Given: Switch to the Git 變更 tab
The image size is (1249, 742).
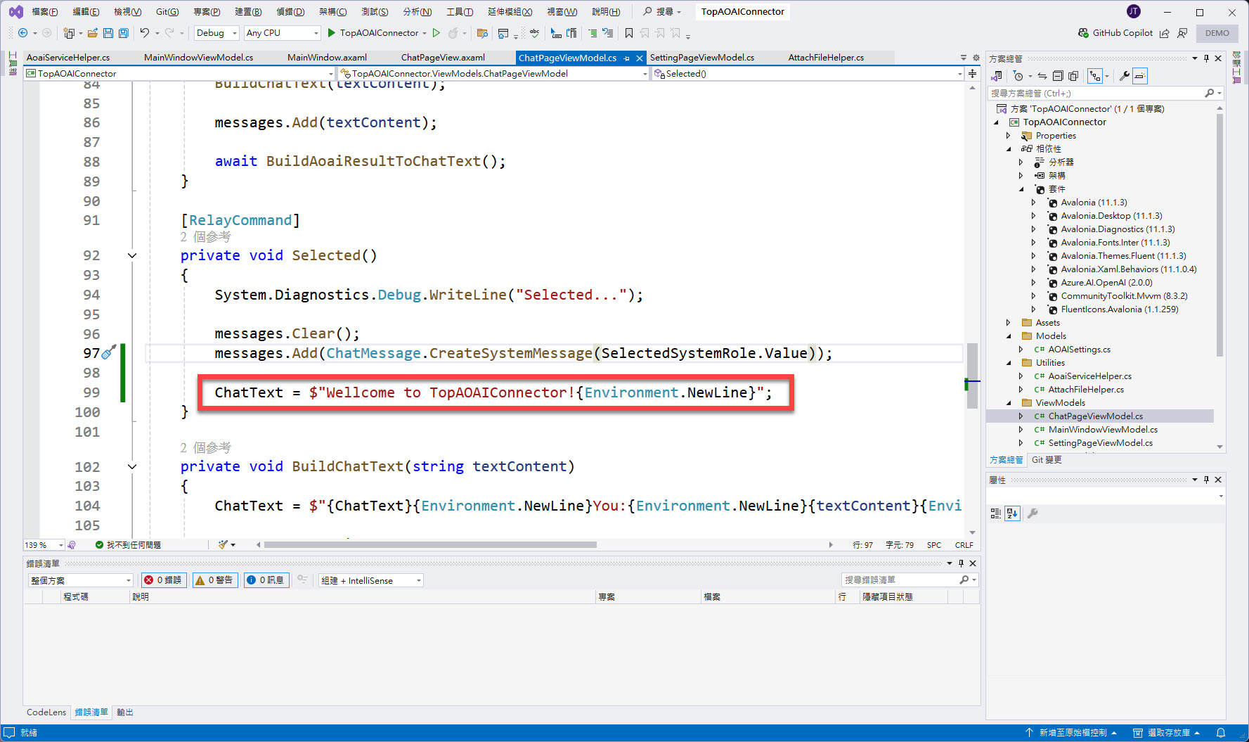Looking at the screenshot, I should (x=1047, y=460).
